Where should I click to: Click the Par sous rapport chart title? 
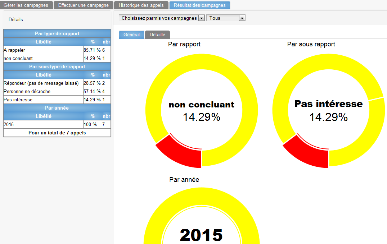311,44
